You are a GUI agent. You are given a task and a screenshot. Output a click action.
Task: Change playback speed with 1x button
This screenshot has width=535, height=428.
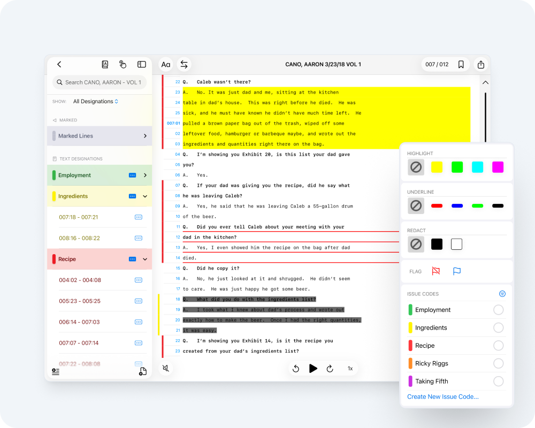[350, 369]
